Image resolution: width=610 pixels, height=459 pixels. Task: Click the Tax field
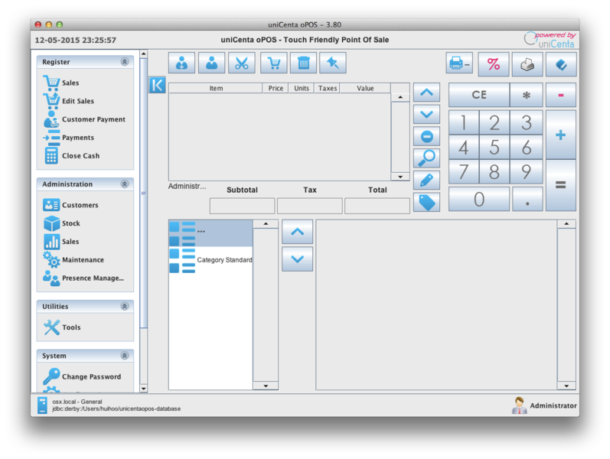click(x=310, y=206)
